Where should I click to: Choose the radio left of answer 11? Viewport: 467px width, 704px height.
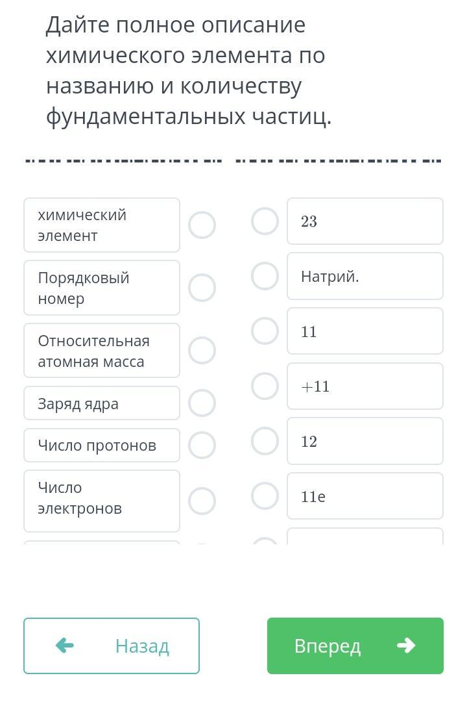pyautogui.click(x=265, y=331)
